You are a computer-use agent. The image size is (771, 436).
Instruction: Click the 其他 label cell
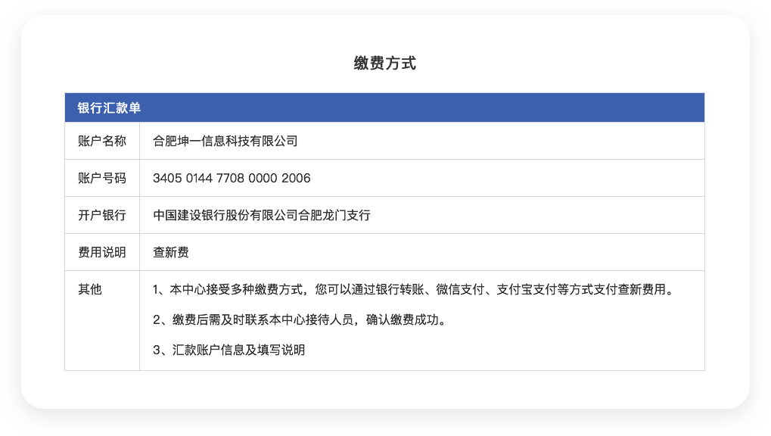click(102, 320)
